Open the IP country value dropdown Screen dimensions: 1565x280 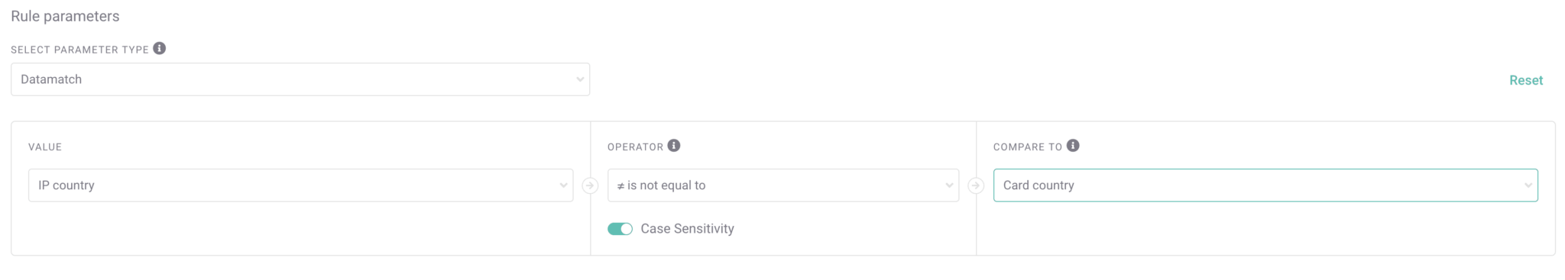[300, 185]
